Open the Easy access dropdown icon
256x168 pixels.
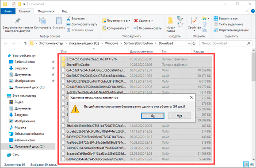180,24
